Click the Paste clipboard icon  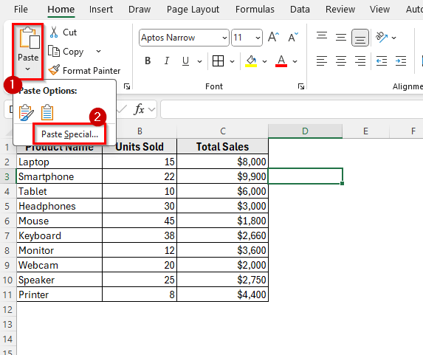click(x=29, y=38)
